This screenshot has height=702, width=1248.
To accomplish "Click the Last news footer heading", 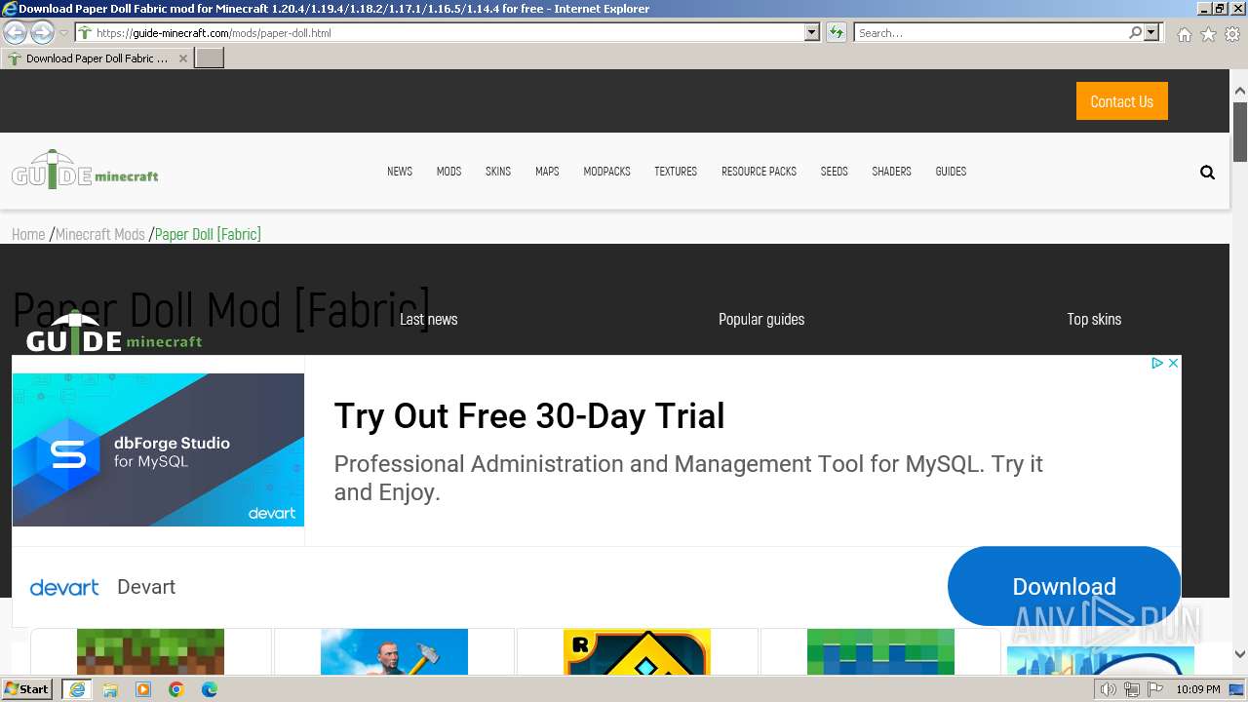I will 428,319.
